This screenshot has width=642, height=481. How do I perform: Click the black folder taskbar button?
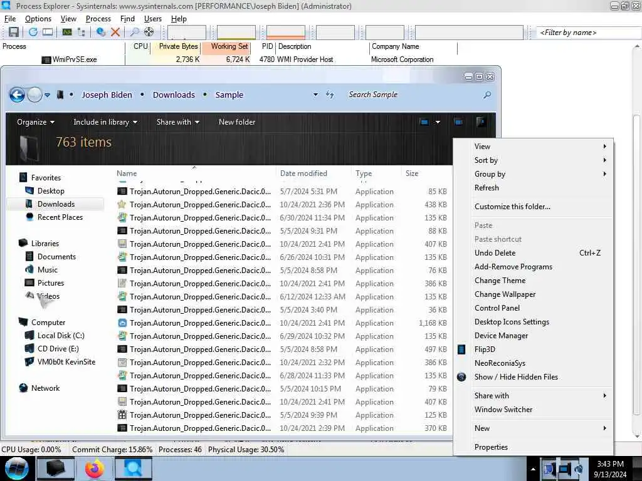tap(56, 468)
